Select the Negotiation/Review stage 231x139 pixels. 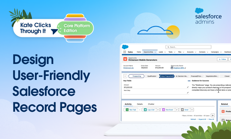point(212,76)
